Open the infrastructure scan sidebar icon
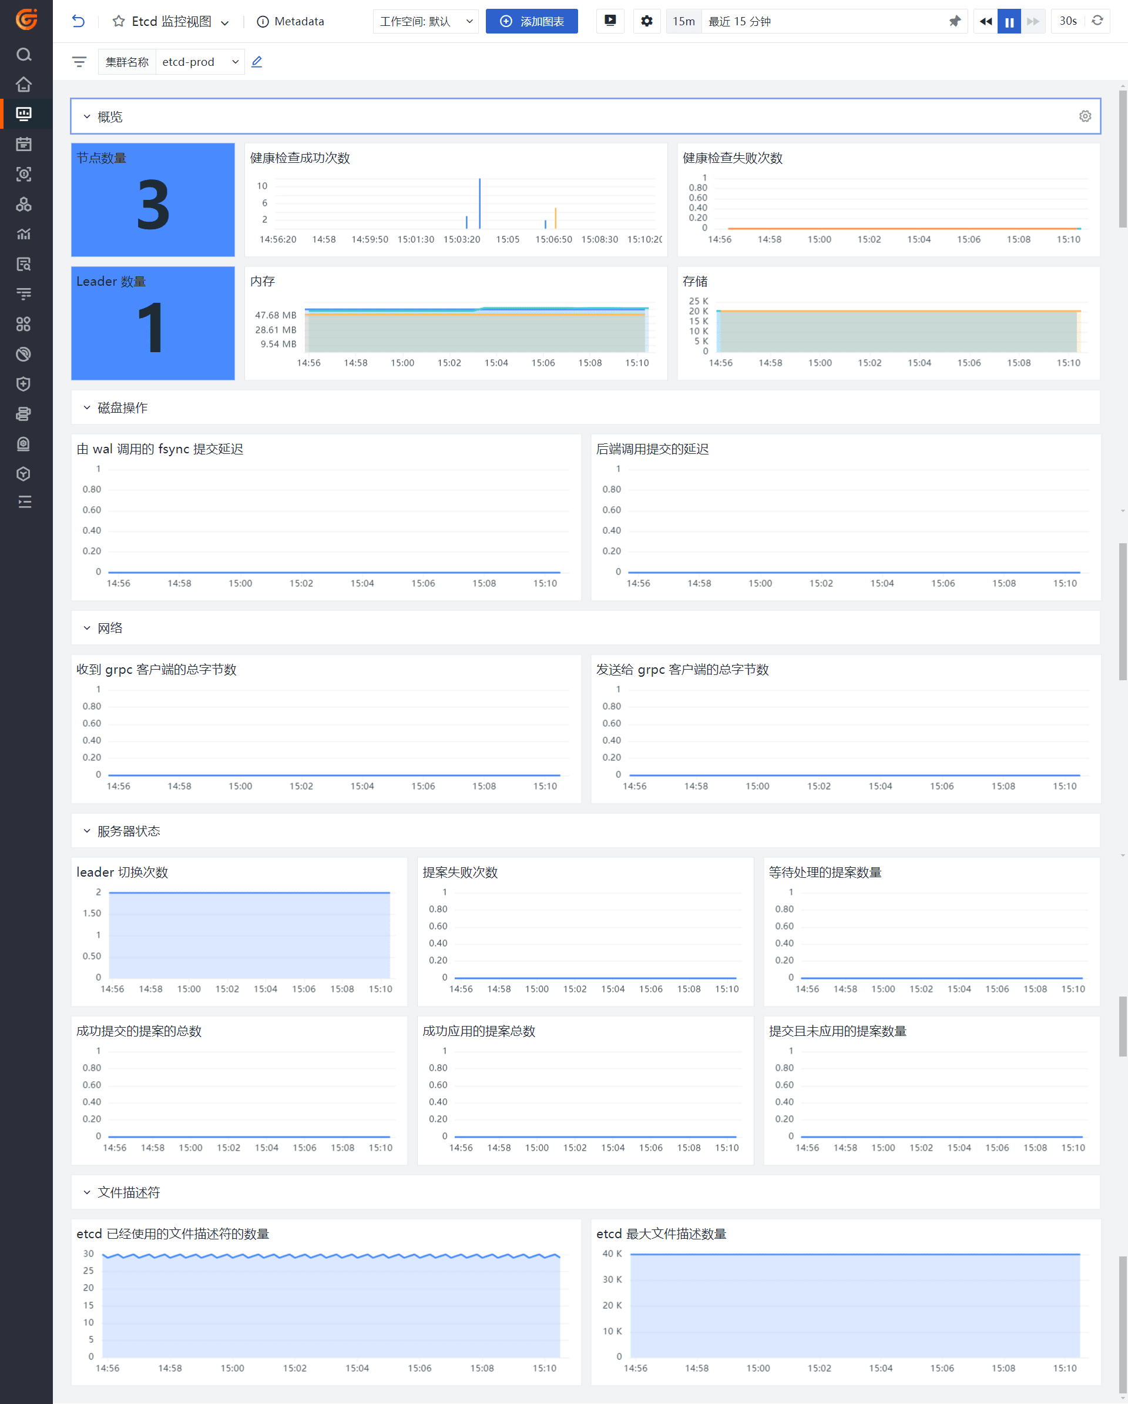The image size is (1128, 1404). 24,174
